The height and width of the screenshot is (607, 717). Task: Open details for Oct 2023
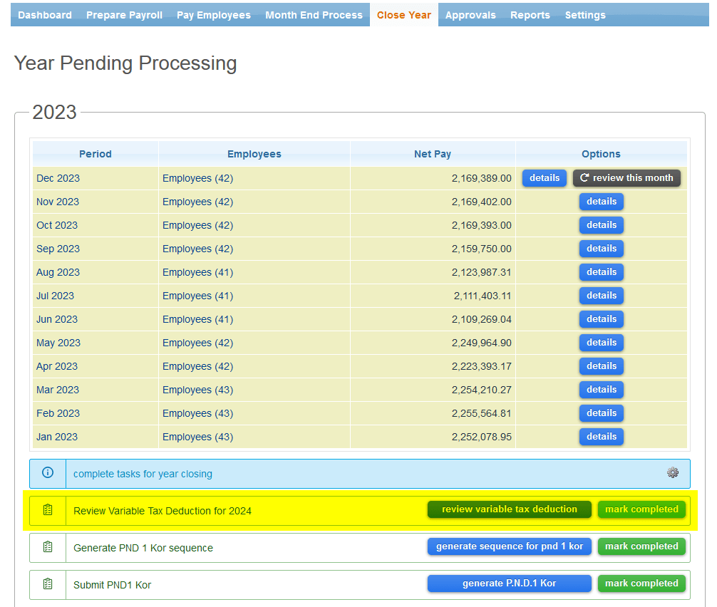pyautogui.click(x=602, y=225)
